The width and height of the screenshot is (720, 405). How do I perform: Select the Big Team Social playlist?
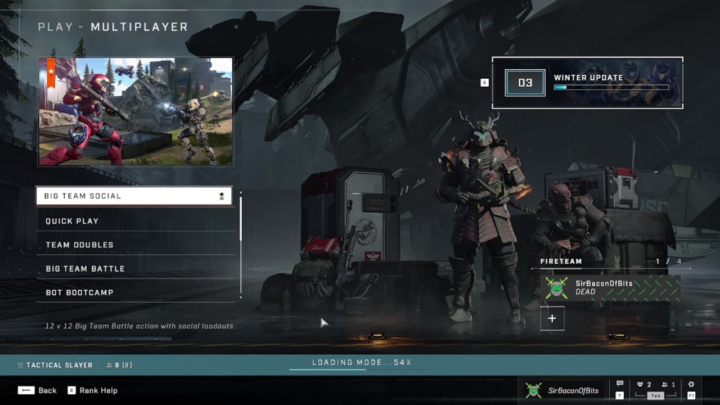coord(134,196)
